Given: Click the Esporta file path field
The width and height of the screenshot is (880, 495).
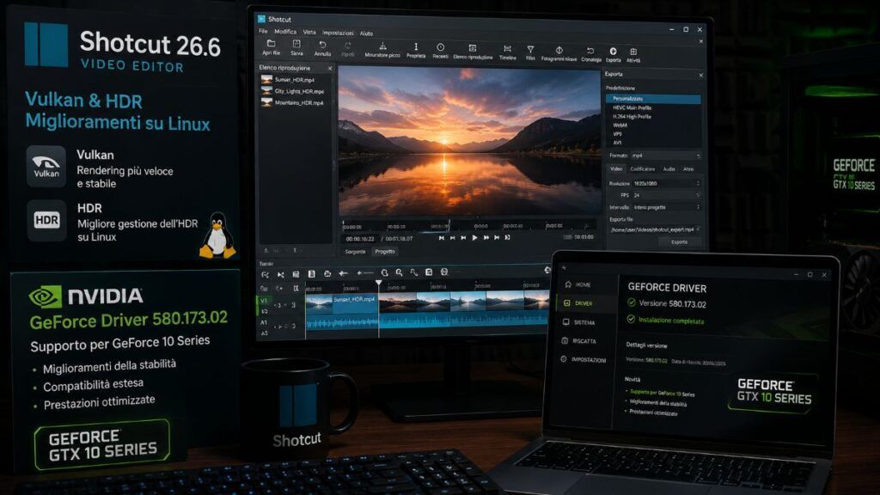Looking at the screenshot, I should 654,229.
